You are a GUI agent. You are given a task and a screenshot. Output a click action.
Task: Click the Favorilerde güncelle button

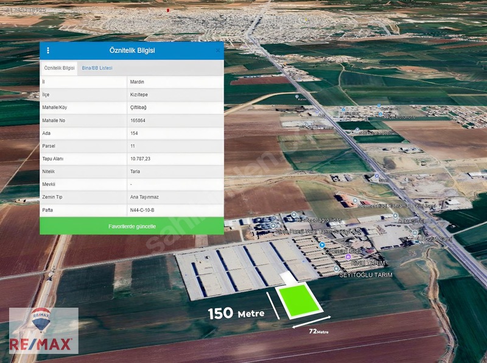131,226
